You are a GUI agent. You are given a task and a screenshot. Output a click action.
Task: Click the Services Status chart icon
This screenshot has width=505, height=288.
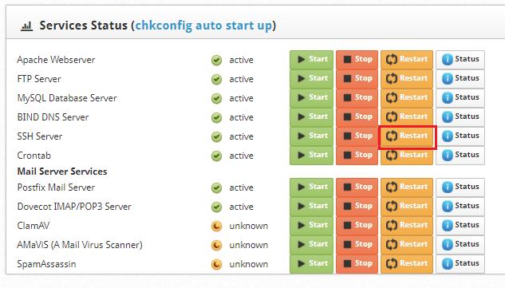(x=27, y=26)
